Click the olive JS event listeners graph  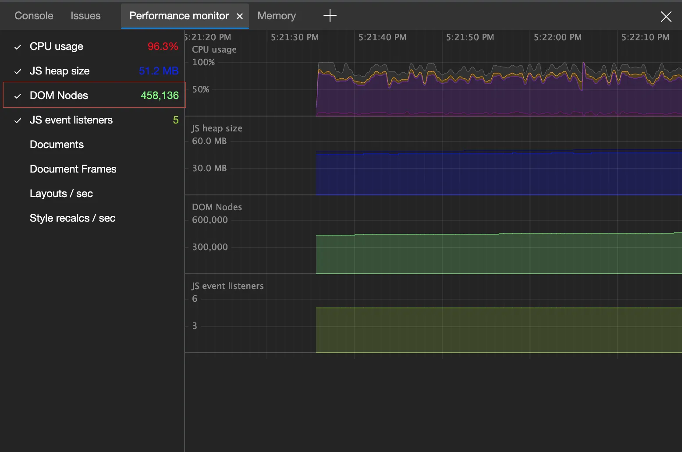pyautogui.click(x=482, y=331)
